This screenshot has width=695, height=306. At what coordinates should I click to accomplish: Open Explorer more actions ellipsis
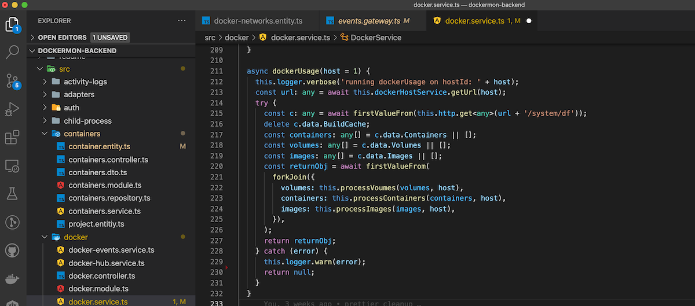pos(182,20)
